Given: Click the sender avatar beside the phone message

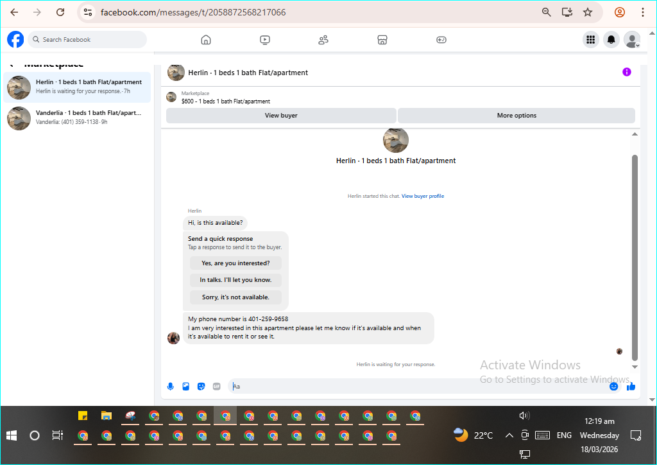Looking at the screenshot, I should 173,338.
